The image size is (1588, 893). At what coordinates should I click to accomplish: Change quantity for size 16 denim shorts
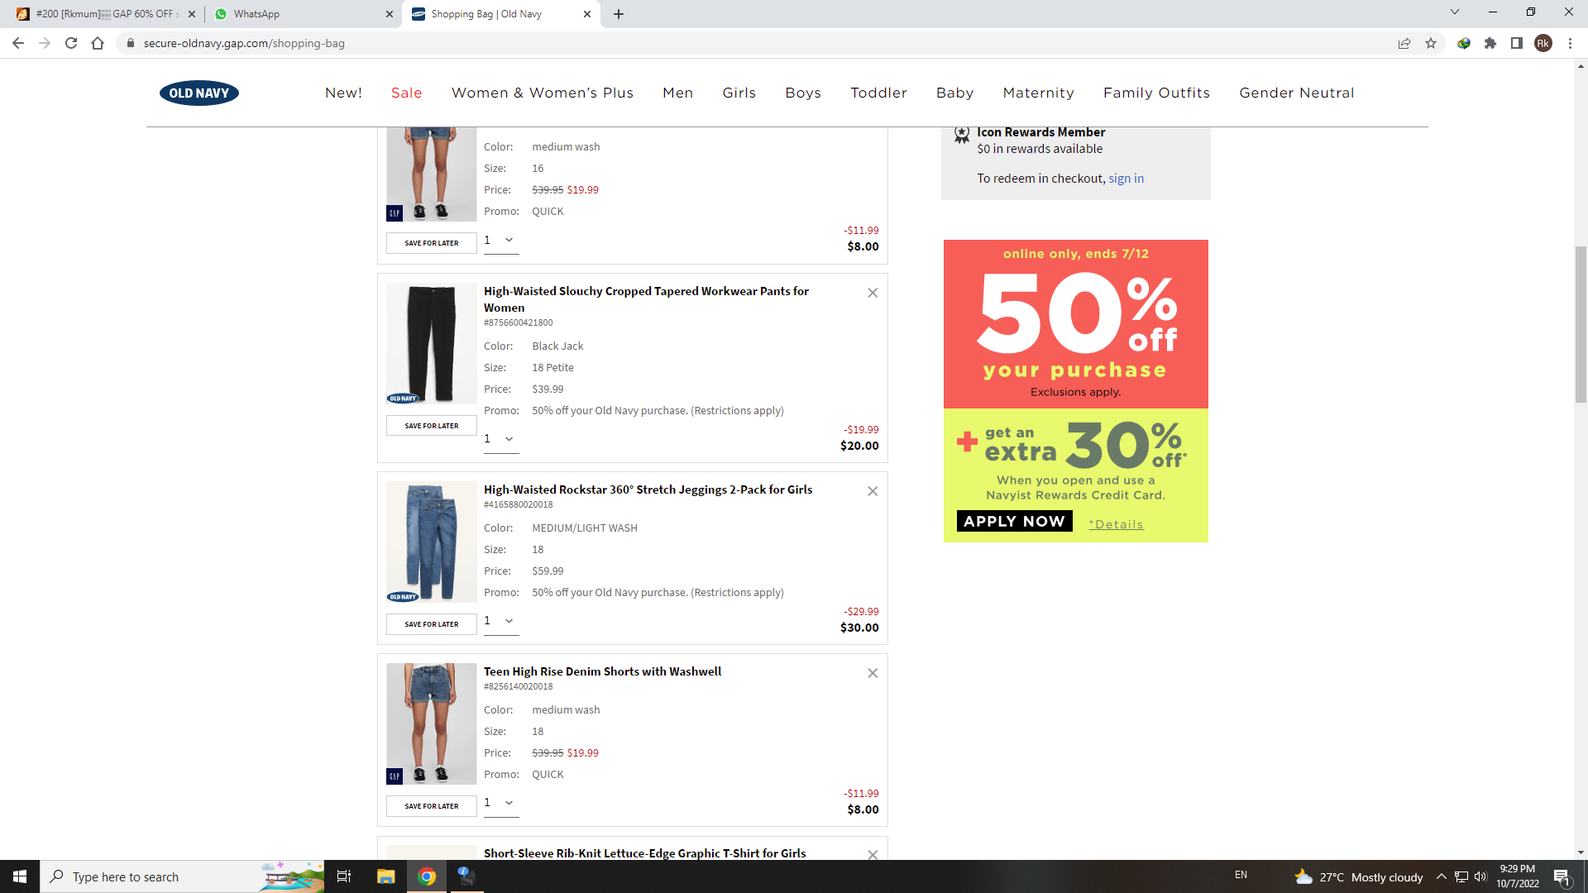[501, 241]
